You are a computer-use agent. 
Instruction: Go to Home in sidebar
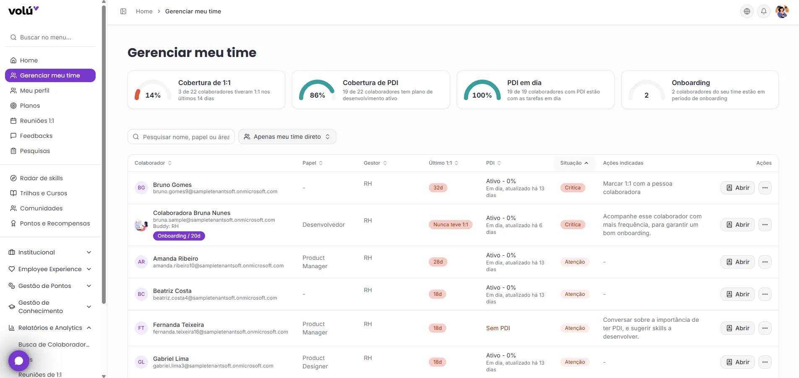click(50, 60)
